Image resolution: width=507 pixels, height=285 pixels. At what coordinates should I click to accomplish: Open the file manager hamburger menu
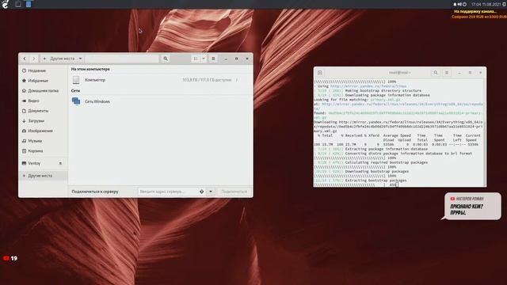click(213, 59)
